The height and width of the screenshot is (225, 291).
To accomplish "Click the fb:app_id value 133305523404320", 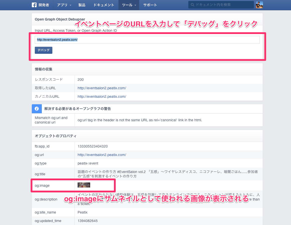I will (92, 146).
